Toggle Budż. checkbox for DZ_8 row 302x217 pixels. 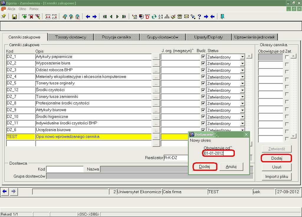203,103
